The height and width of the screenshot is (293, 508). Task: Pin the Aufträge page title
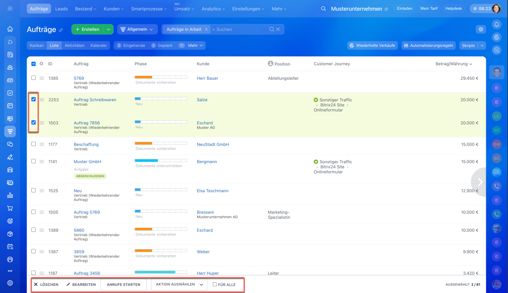click(x=61, y=30)
